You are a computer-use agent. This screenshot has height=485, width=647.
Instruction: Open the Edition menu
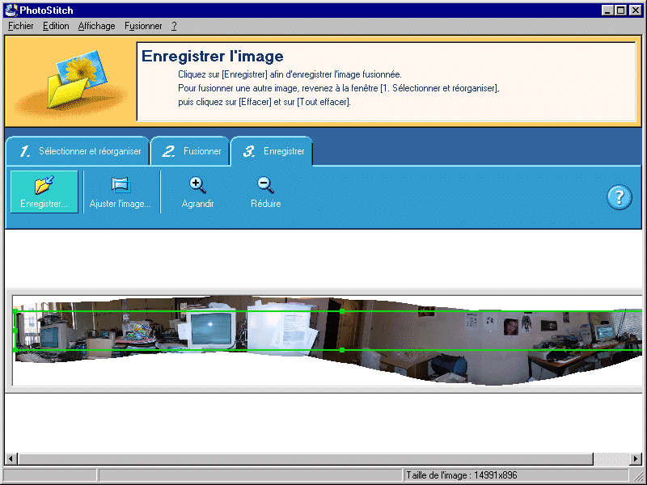coord(56,26)
